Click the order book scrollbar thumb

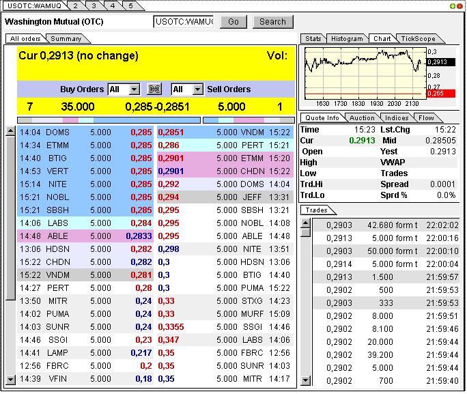[x=11, y=218]
